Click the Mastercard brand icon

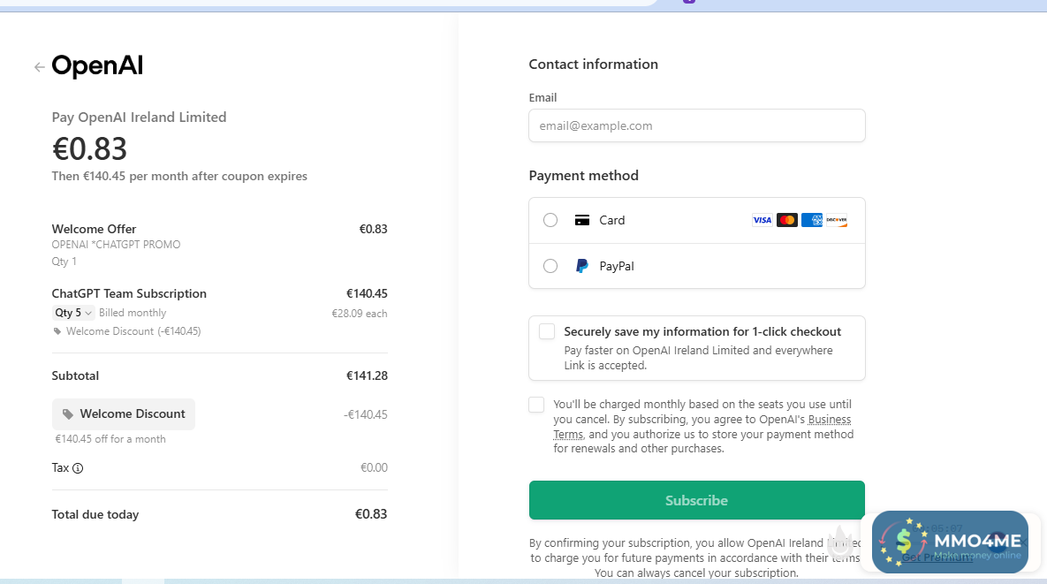pyautogui.click(x=786, y=220)
